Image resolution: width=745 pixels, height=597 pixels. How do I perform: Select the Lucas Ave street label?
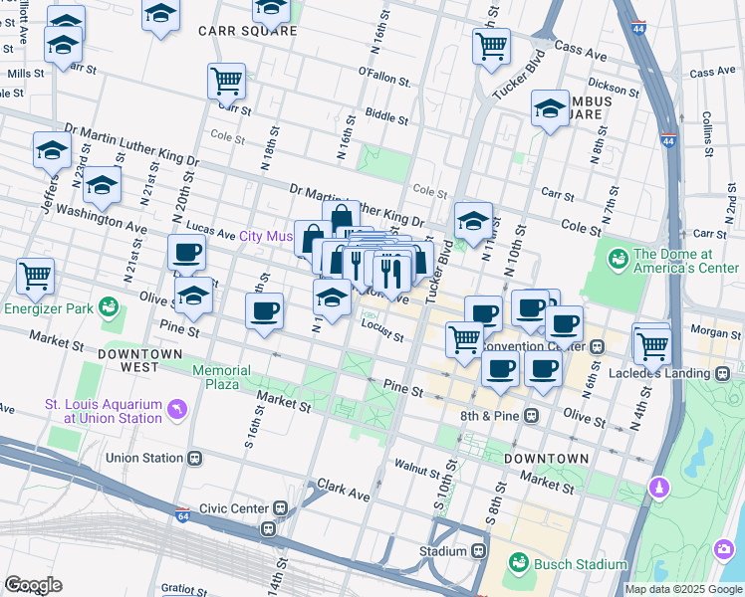coord(210,230)
